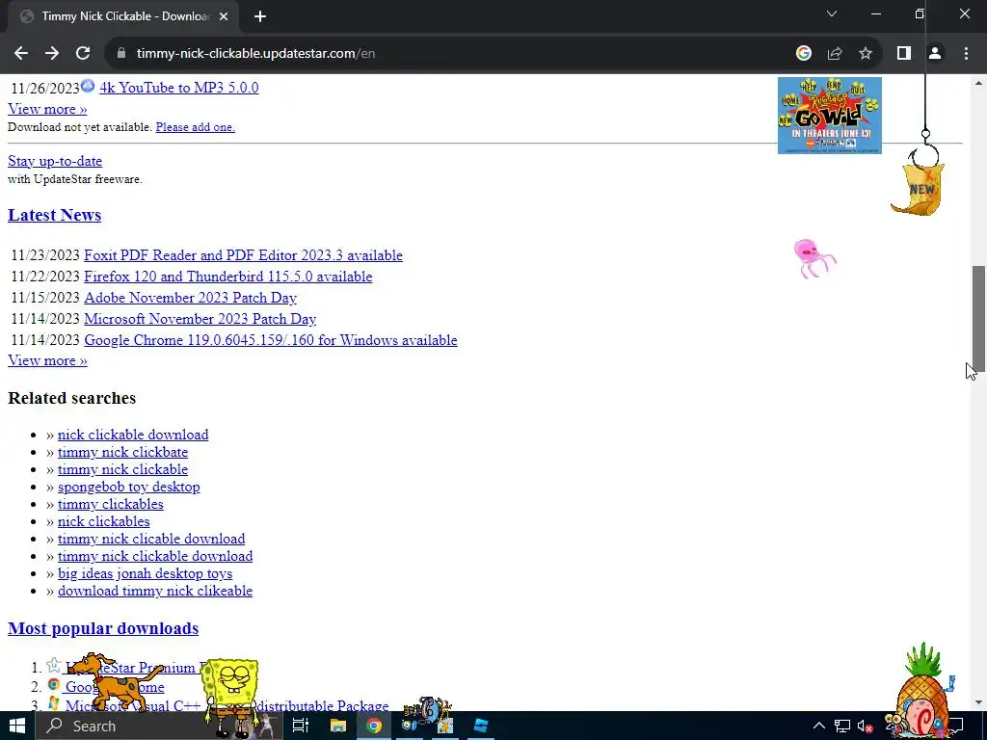
Task: Open the Latest News heading link
Action: pos(54,215)
